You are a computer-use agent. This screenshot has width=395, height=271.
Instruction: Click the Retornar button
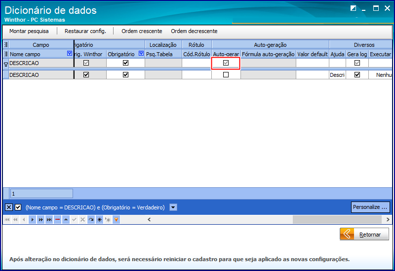tap(364, 234)
